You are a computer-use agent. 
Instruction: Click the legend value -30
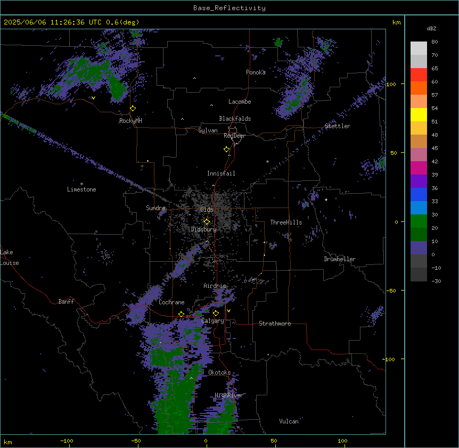[436, 281]
